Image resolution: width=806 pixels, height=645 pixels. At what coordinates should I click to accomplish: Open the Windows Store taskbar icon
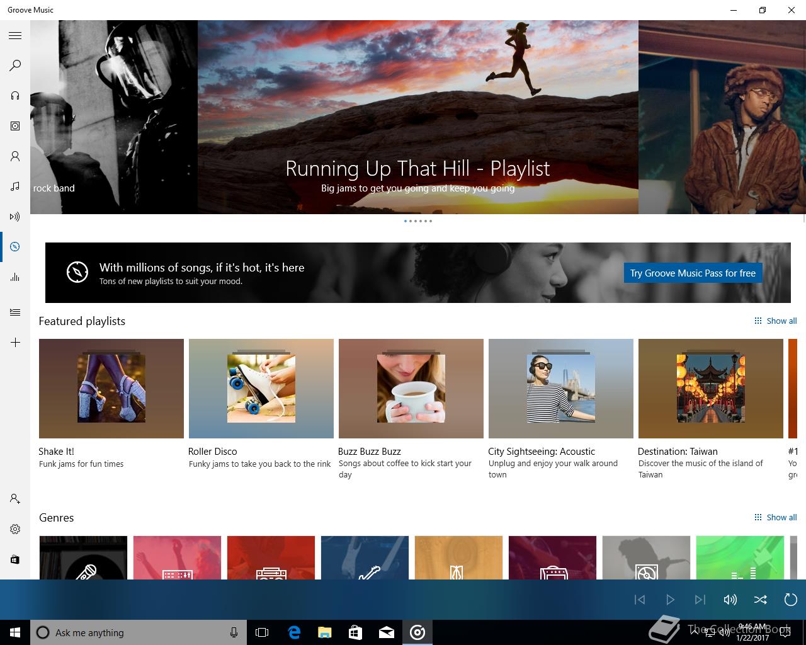(x=355, y=632)
